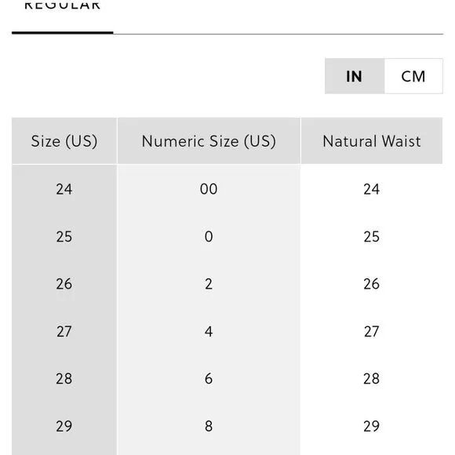
Task: Select size 27 in Size column
Action: [x=64, y=331]
